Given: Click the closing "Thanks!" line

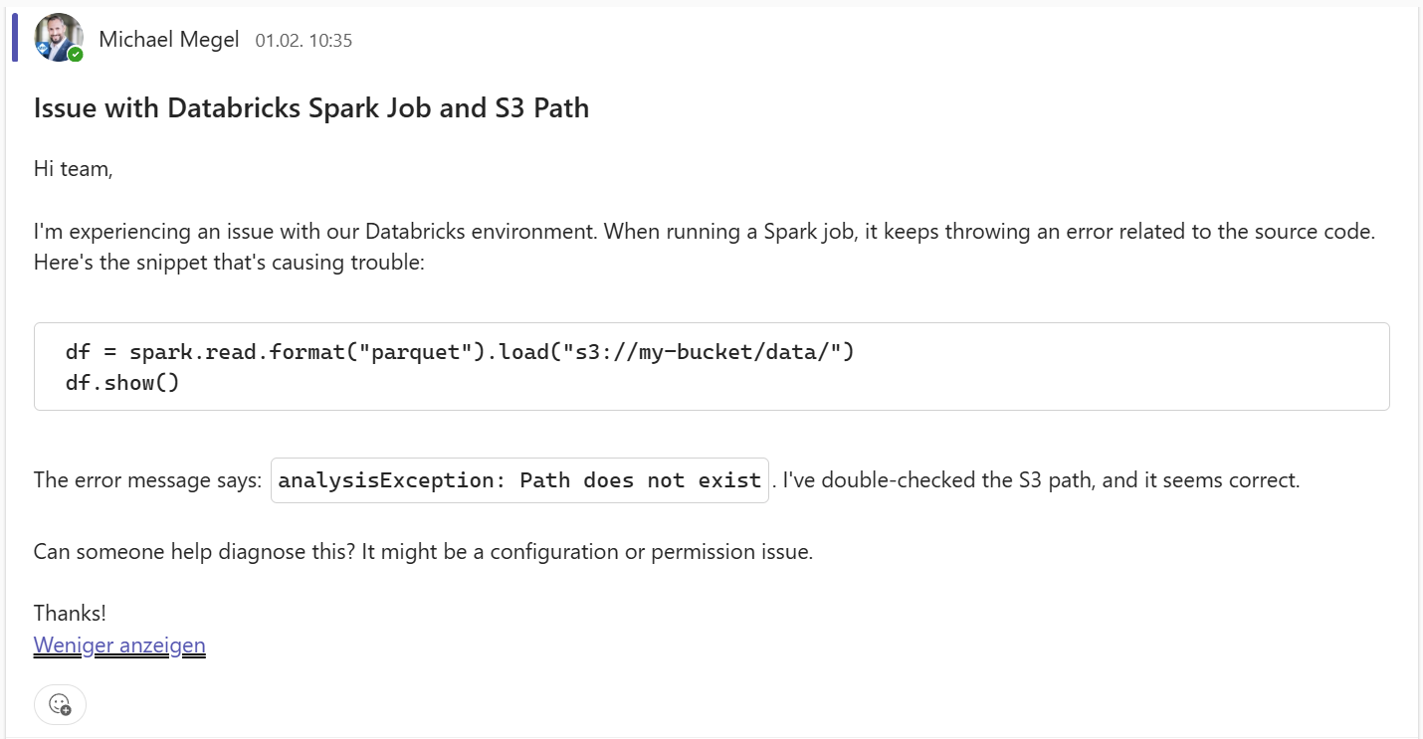Looking at the screenshot, I should point(70,613).
